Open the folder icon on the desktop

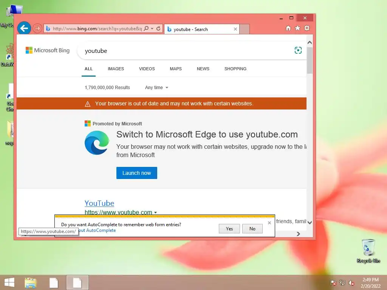click(x=10, y=133)
